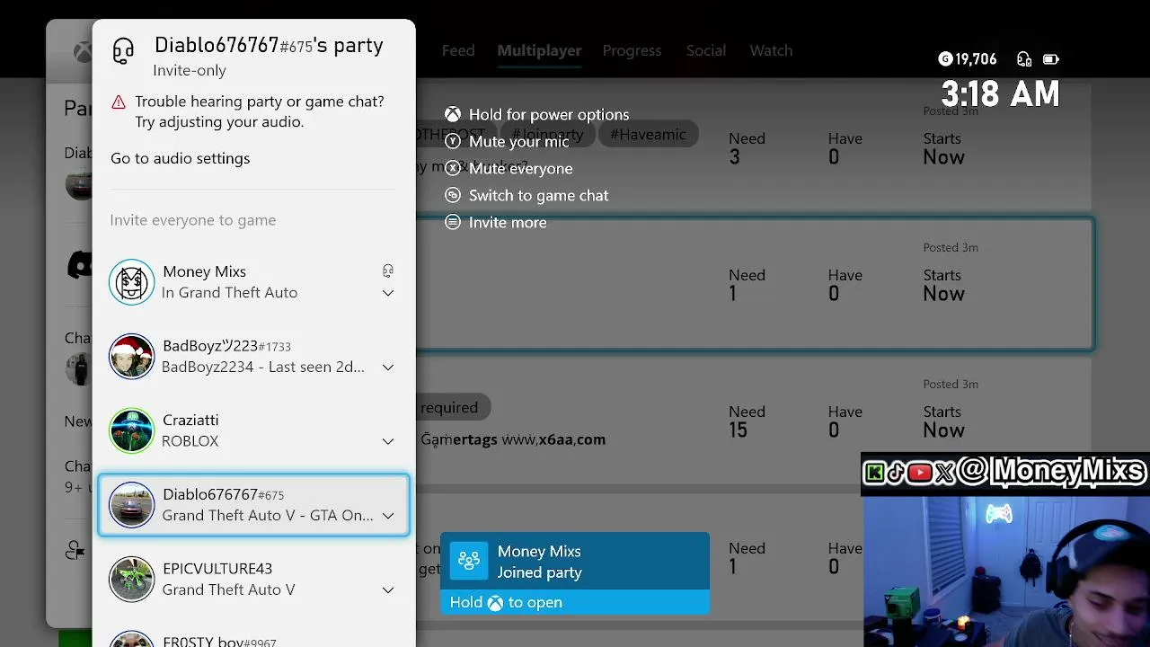1150x647 pixels.
Task: Expand the Diablo676767 options chevron
Action: click(388, 516)
